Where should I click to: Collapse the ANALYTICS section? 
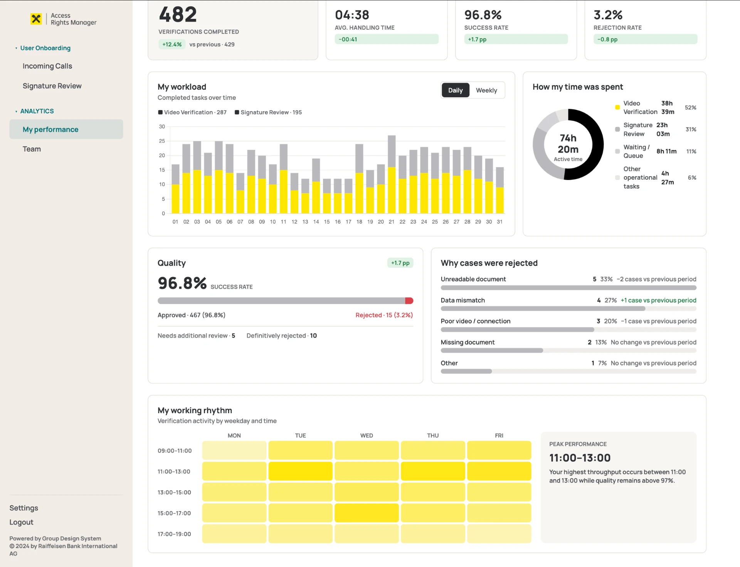coord(34,111)
